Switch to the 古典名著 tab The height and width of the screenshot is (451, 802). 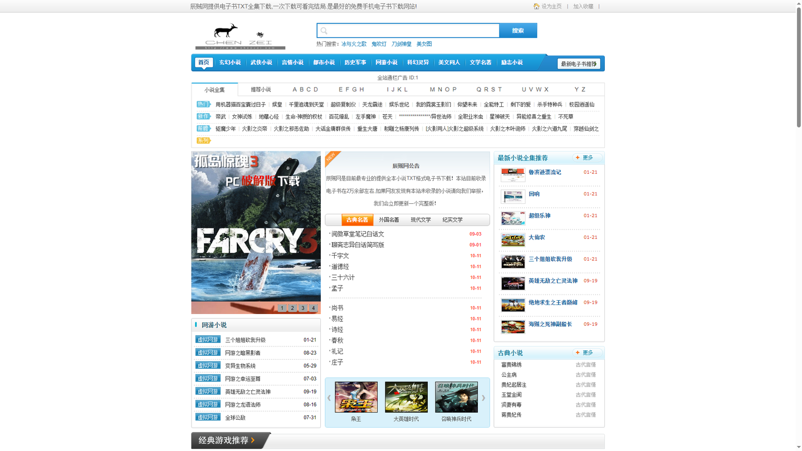[357, 220]
